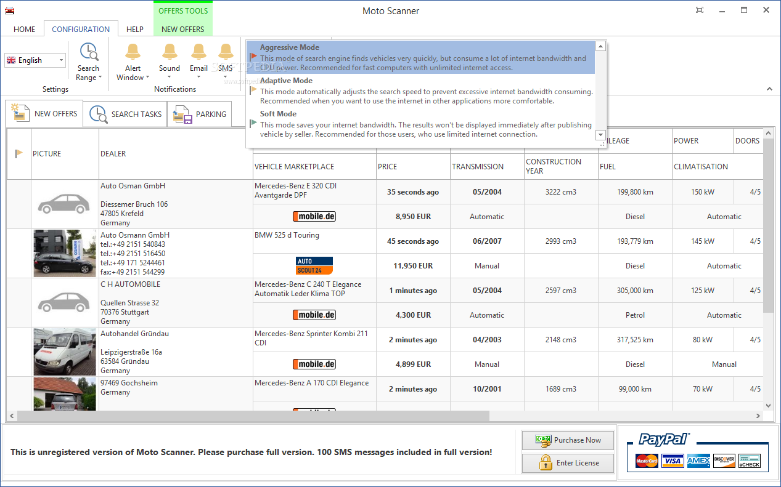The image size is (781, 487).
Task: Open the Search Range tool
Action: 88,62
